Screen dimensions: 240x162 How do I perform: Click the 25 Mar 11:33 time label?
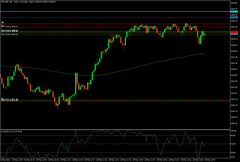tap(114, 160)
